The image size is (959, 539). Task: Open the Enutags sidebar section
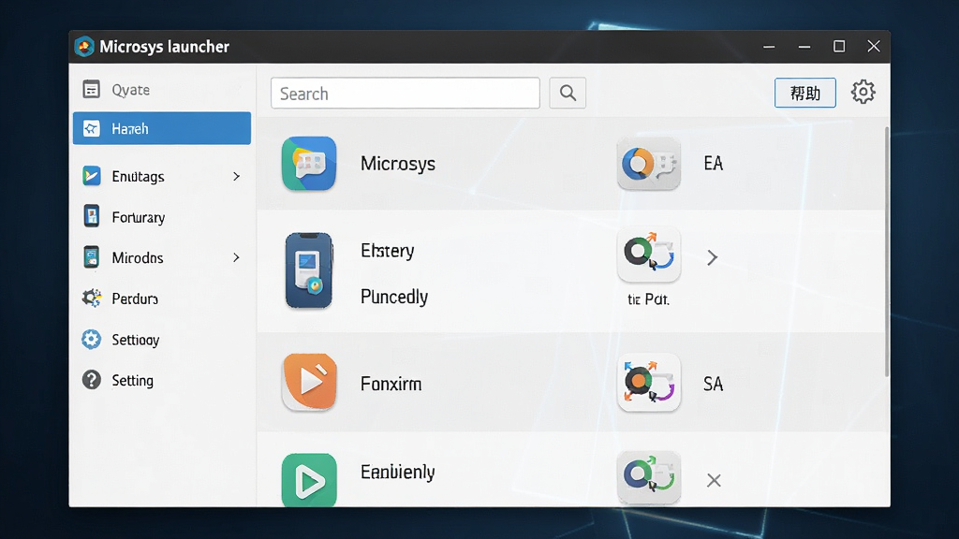tap(161, 176)
